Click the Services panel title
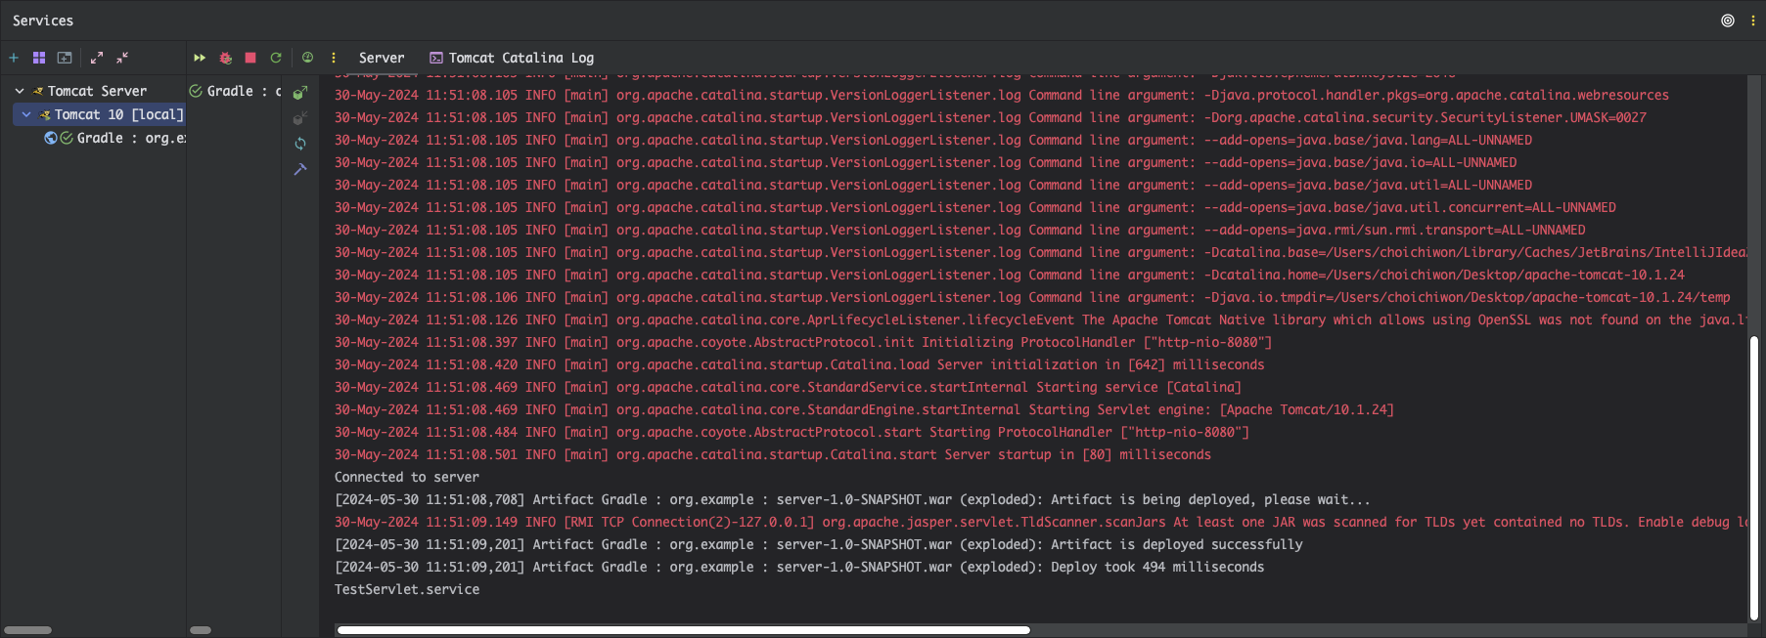 [43, 21]
